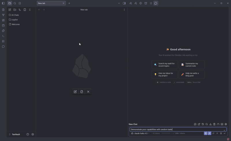Viewport: 231px width, 141px height.
Task: Open the bookmarks tab icon
Action: (20, 3)
